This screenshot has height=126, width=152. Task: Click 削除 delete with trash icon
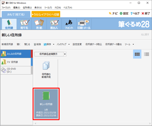[37, 44]
